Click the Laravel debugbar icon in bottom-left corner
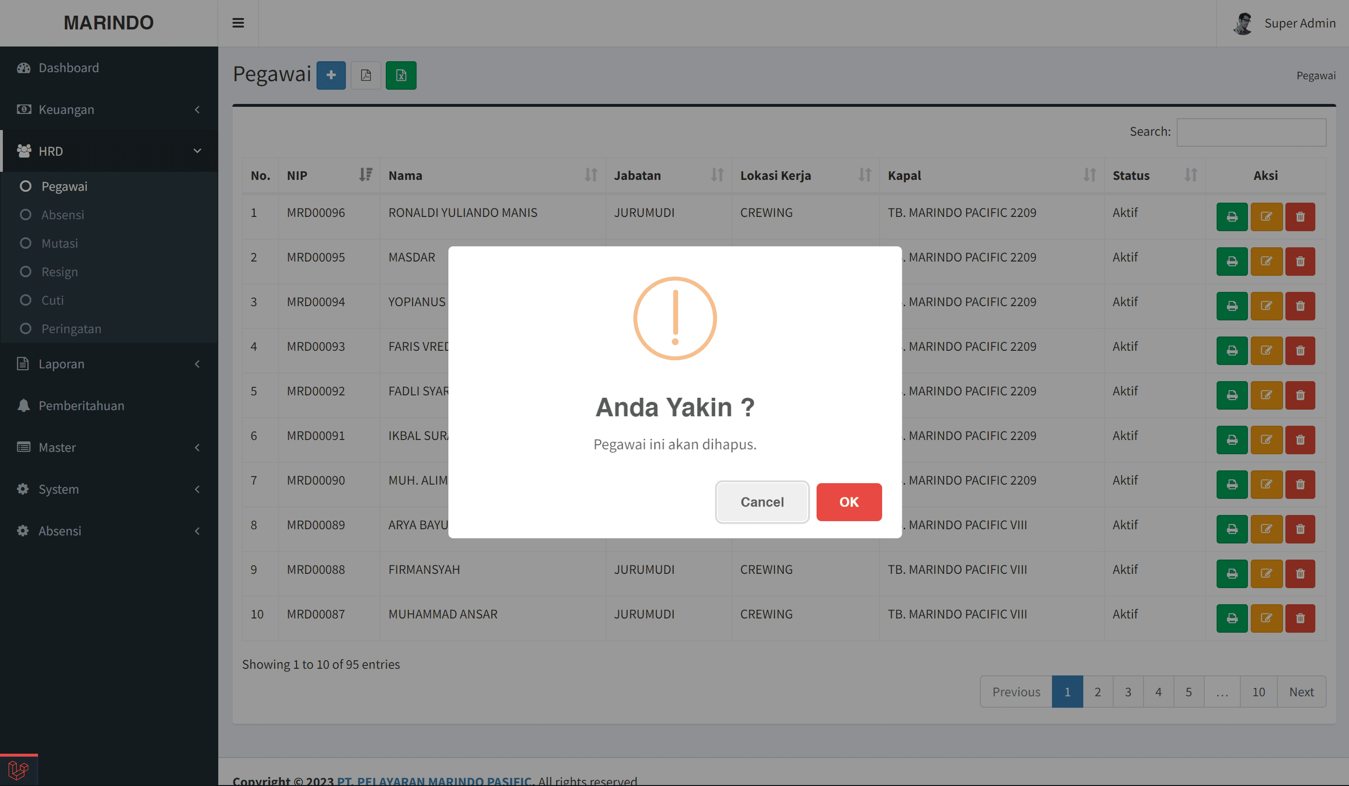The height and width of the screenshot is (786, 1349). pyautogui.click(x=19, y=770)
